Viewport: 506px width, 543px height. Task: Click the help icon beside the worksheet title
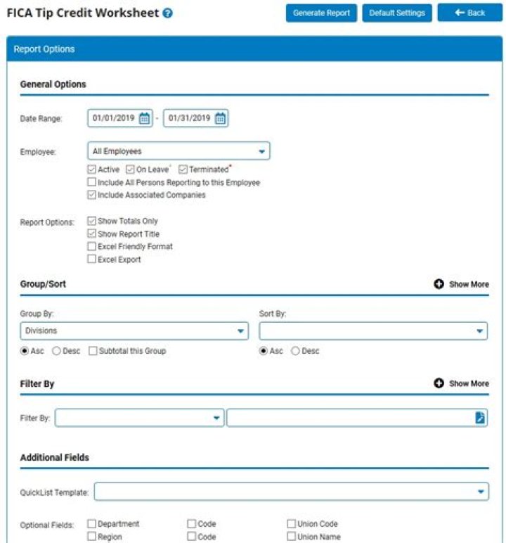(167, 13)
